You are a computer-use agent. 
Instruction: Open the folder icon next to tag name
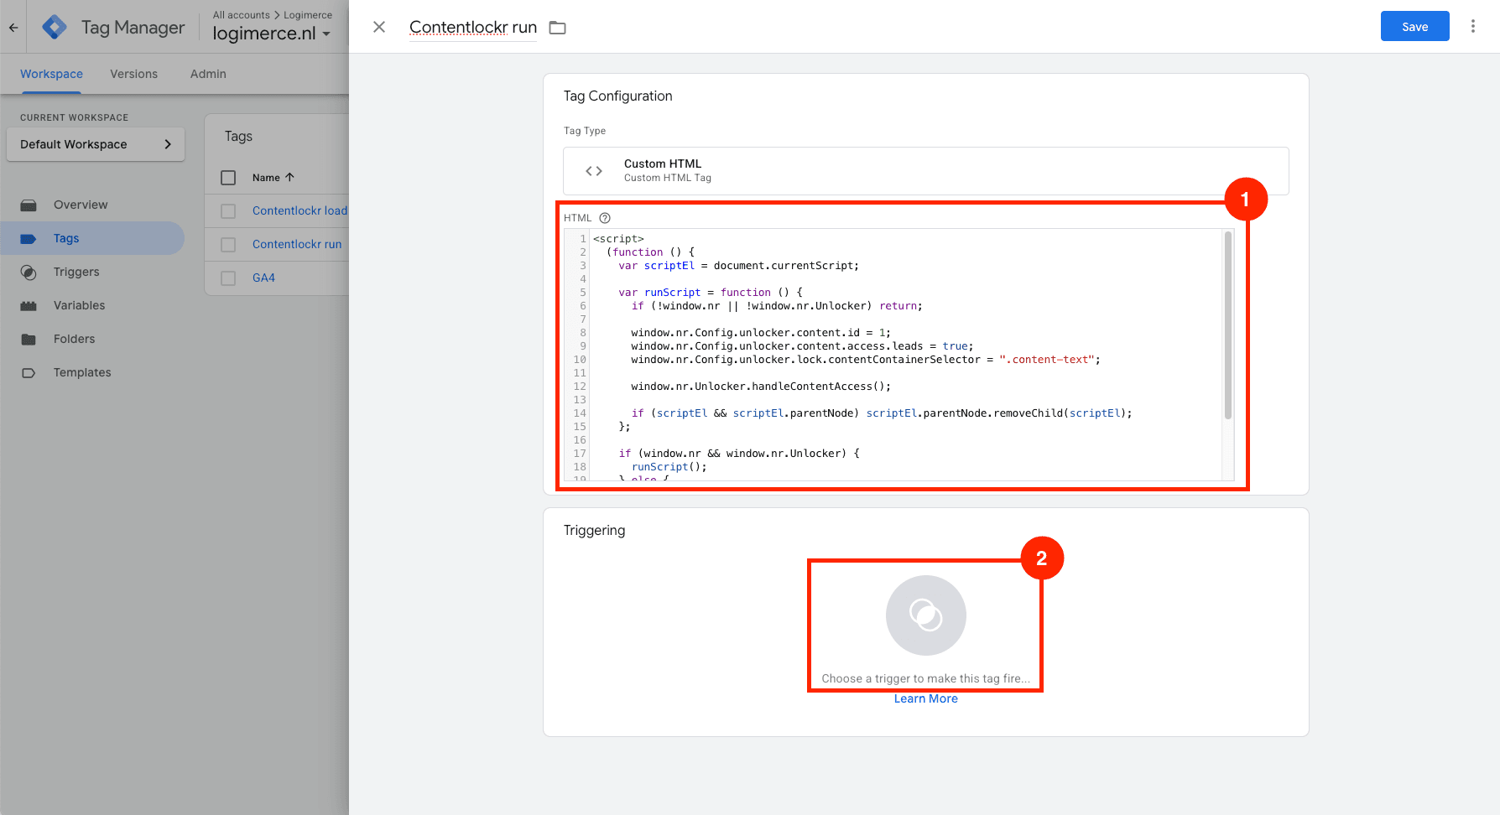(x=557, y=27)
